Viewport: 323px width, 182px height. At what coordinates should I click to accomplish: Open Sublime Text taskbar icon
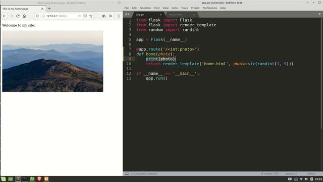click(x=18, y=179)
